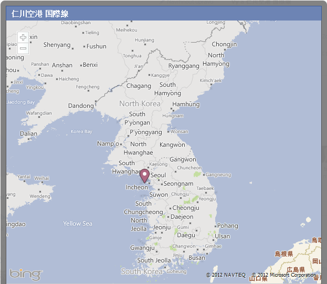Click the 2012 NAVTEQ copyright text
Screen dimensions: 327x284
(226, 275)
